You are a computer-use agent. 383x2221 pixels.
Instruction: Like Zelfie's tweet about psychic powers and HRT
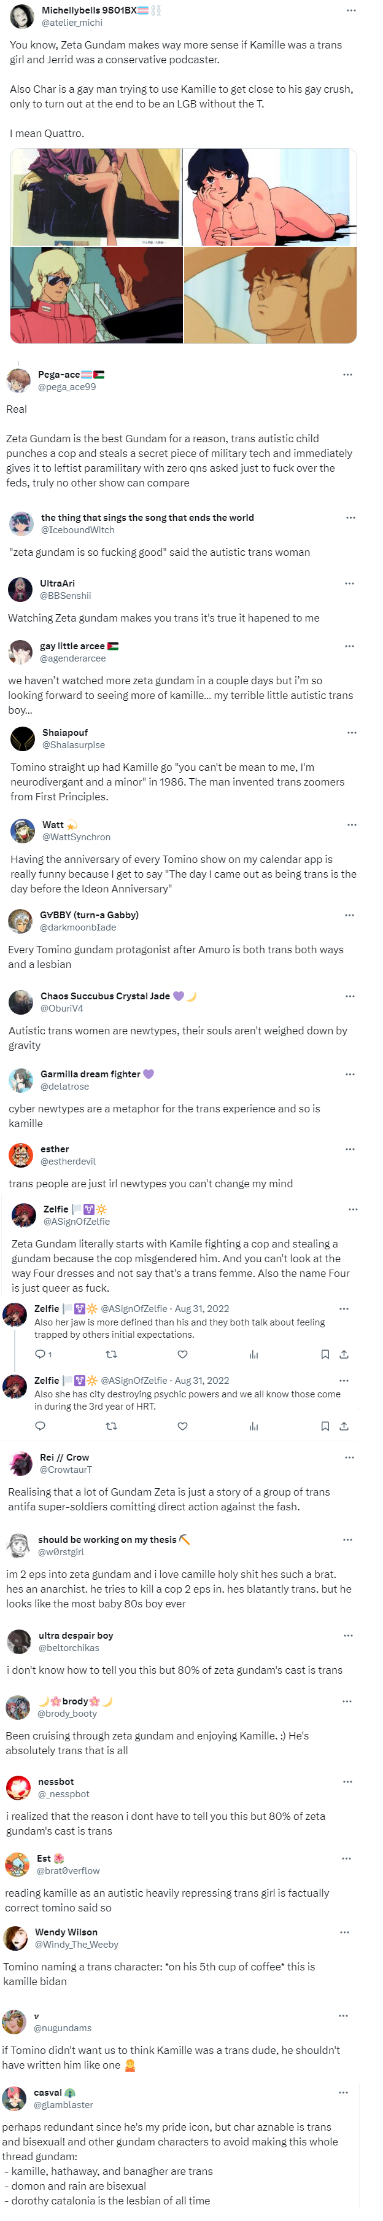[x=182, y=1425]
